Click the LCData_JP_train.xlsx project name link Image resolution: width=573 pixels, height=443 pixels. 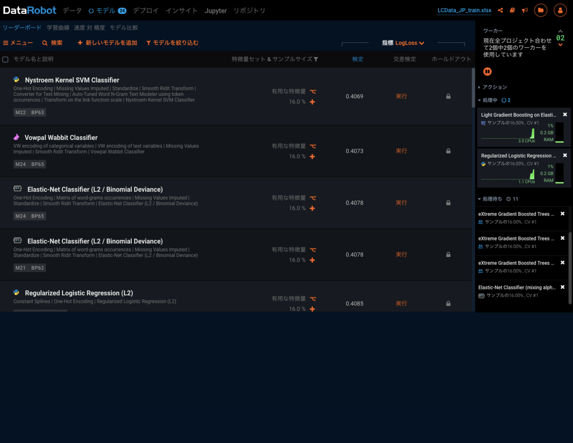[x=464, y=11]
